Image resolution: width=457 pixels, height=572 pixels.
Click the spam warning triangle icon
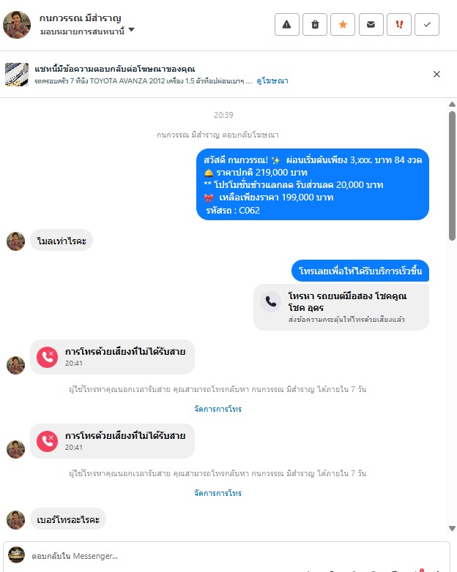(x=287, y=24)
